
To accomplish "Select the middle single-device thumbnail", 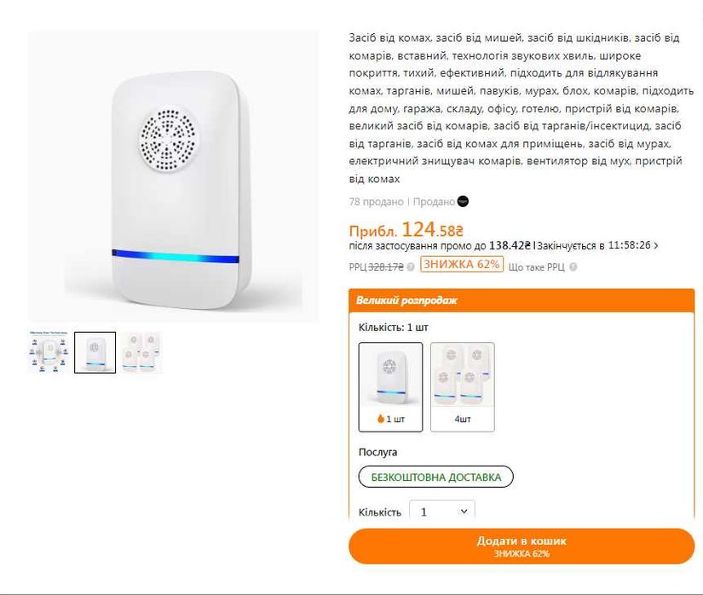I will [95, 352].
